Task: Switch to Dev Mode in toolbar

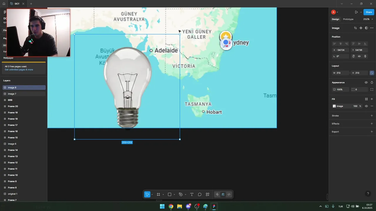Action: coord(229,195)
